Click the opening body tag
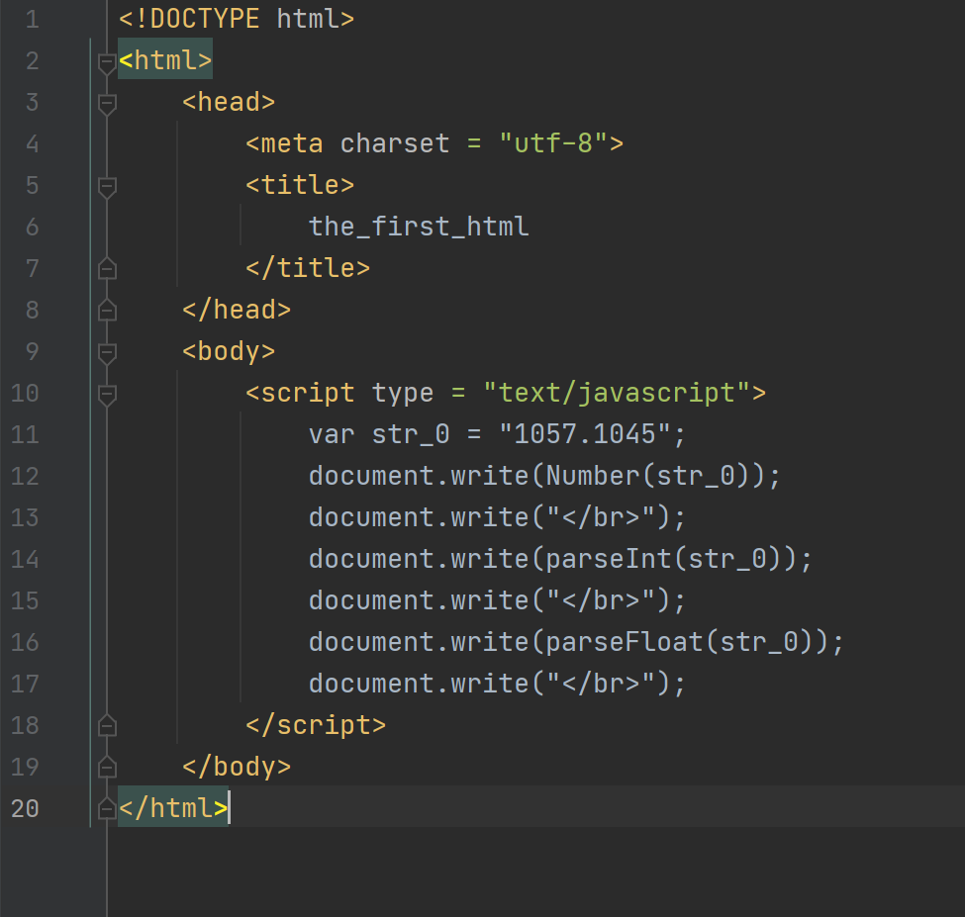Image resolution: width=965 pixels, height=917 pixels. (229, 352)
